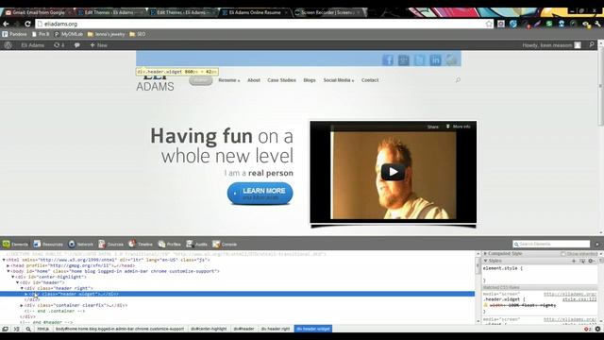Open the LinkedIn social icon
Screen dimensions: 604x340
coord(435,59)
